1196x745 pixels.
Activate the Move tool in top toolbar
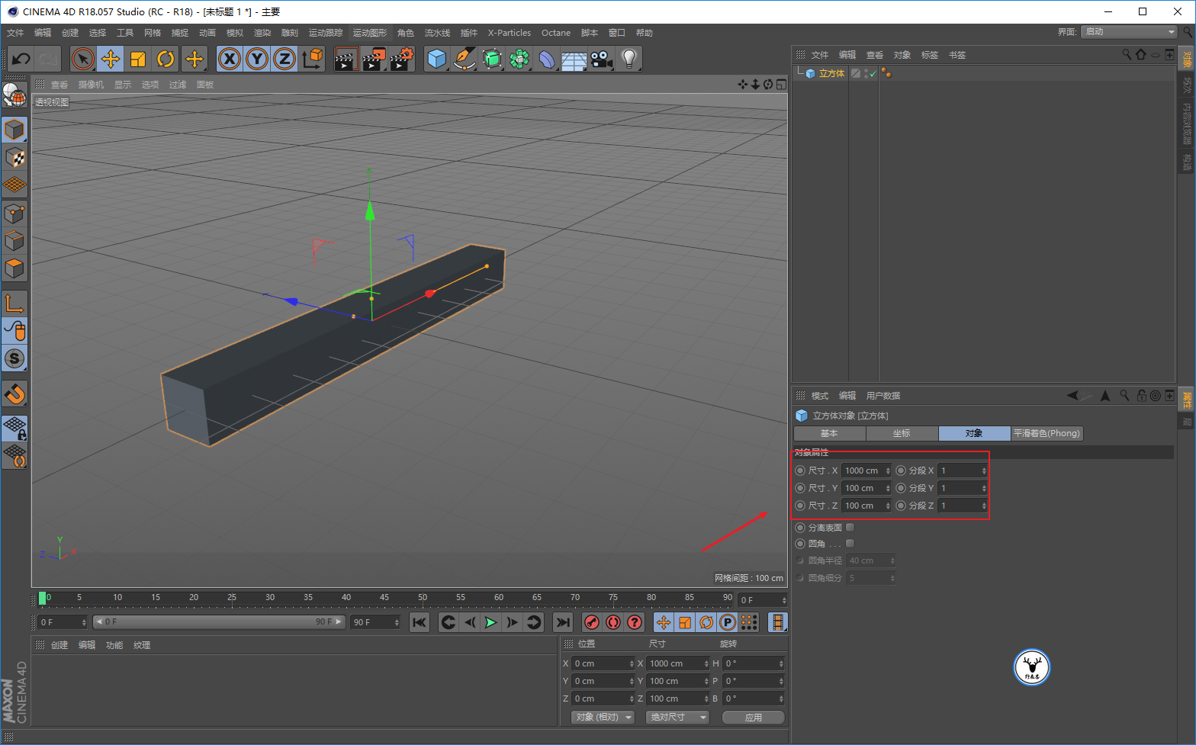[111, 59]
